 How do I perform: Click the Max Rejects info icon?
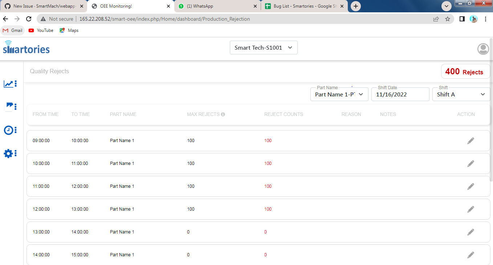coord(223,114)
